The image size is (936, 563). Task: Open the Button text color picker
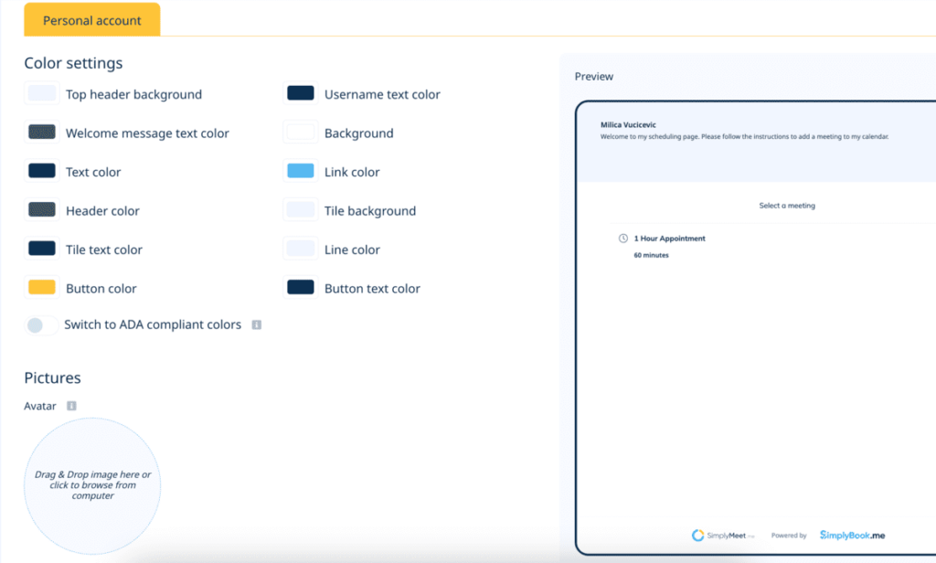click(x=300, y=288)
